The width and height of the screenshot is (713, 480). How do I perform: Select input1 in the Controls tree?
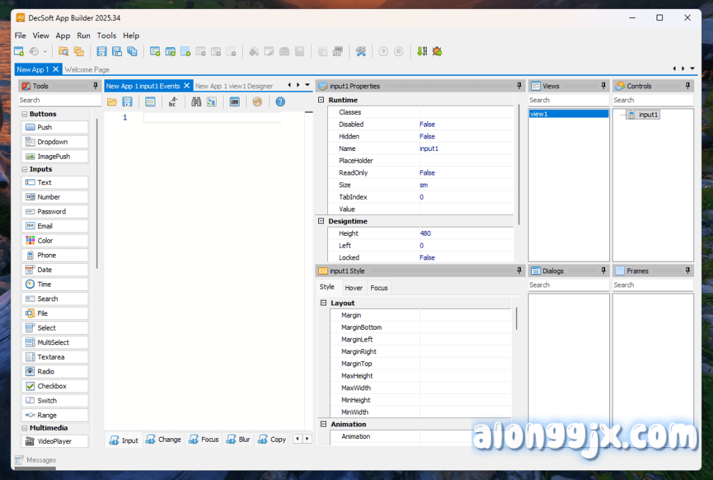(648, 115)
